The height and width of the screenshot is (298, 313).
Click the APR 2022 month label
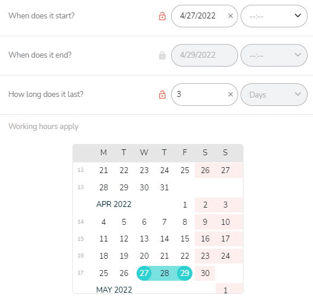click(114, 204)
